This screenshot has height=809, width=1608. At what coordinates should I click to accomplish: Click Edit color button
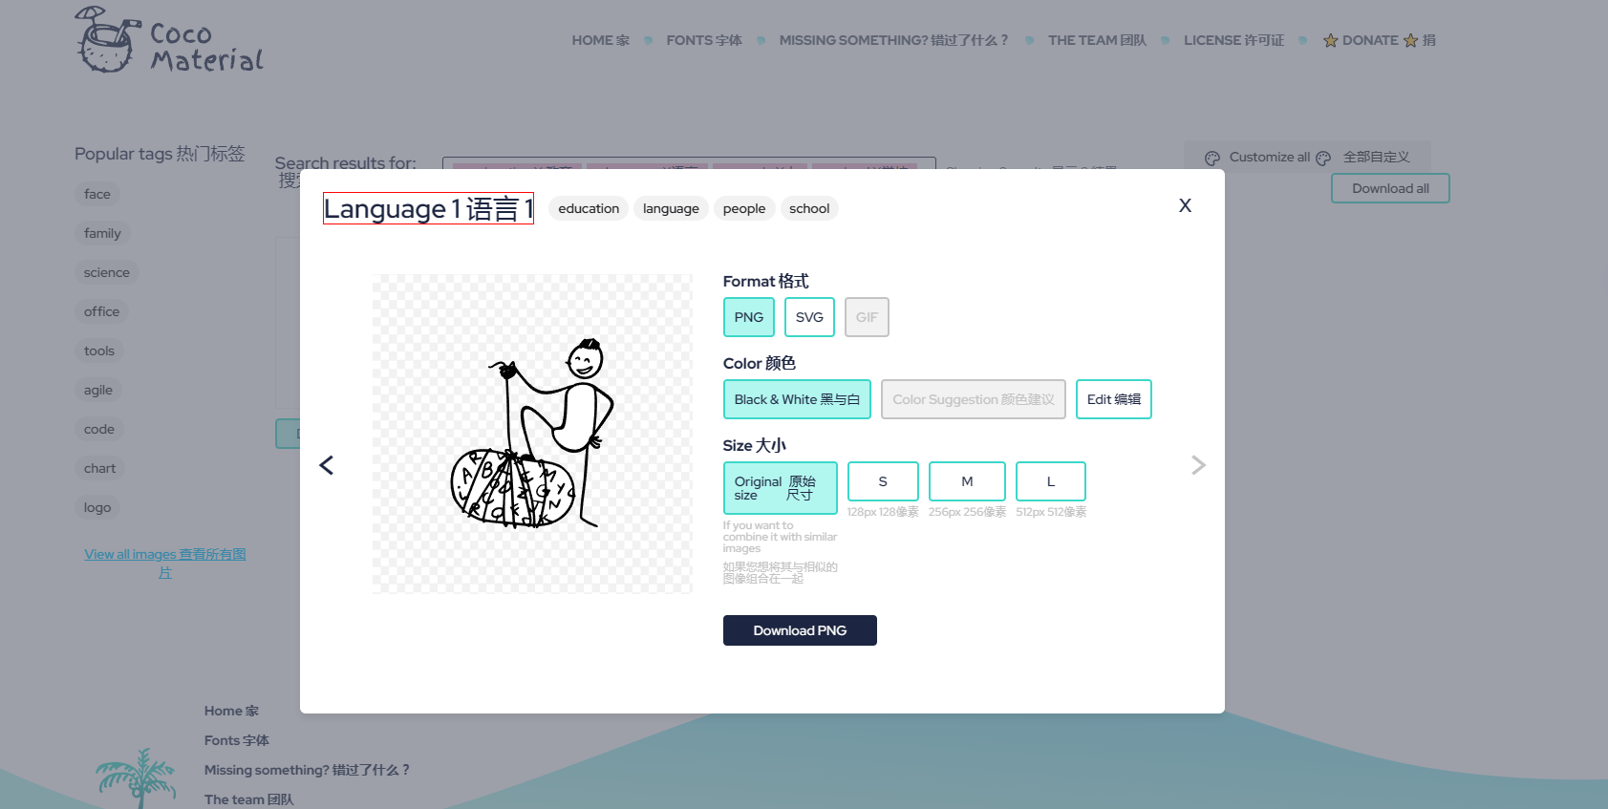click(x=1113, y=399)
